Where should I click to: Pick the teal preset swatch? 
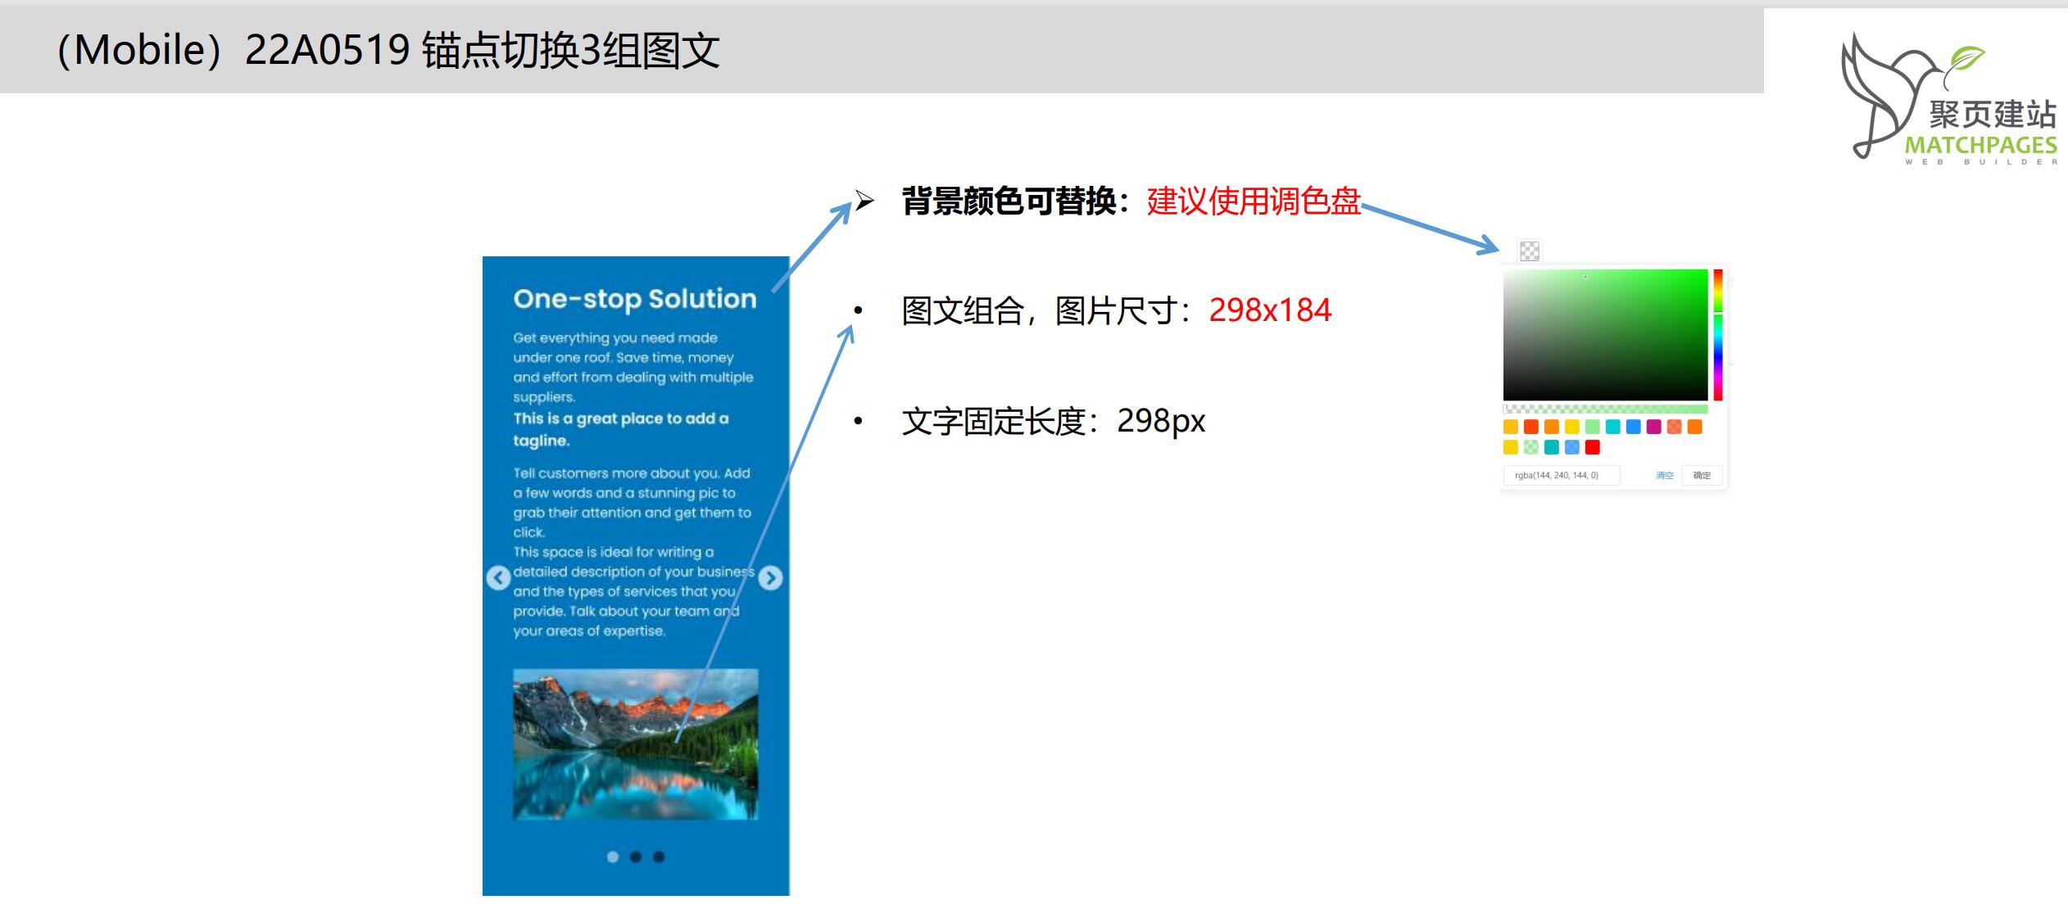(x=1552, y=447)
